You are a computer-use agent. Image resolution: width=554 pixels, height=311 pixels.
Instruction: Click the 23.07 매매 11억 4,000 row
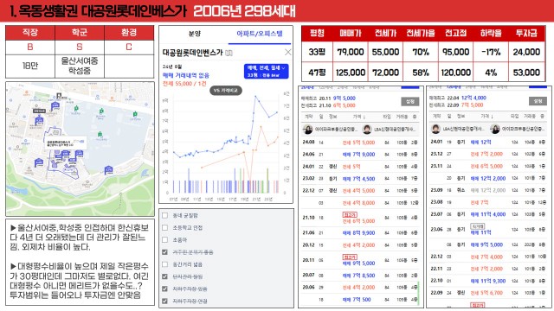tap(488, 214)
